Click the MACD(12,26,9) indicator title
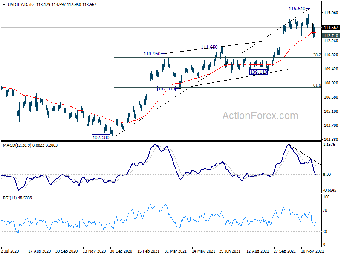 tap(17, 145)
